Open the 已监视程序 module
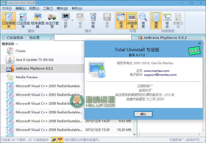 [23, 21]
